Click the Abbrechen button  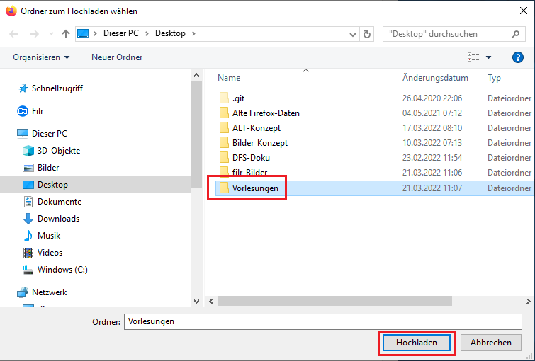pyautogui.click(x=490, y=343)
